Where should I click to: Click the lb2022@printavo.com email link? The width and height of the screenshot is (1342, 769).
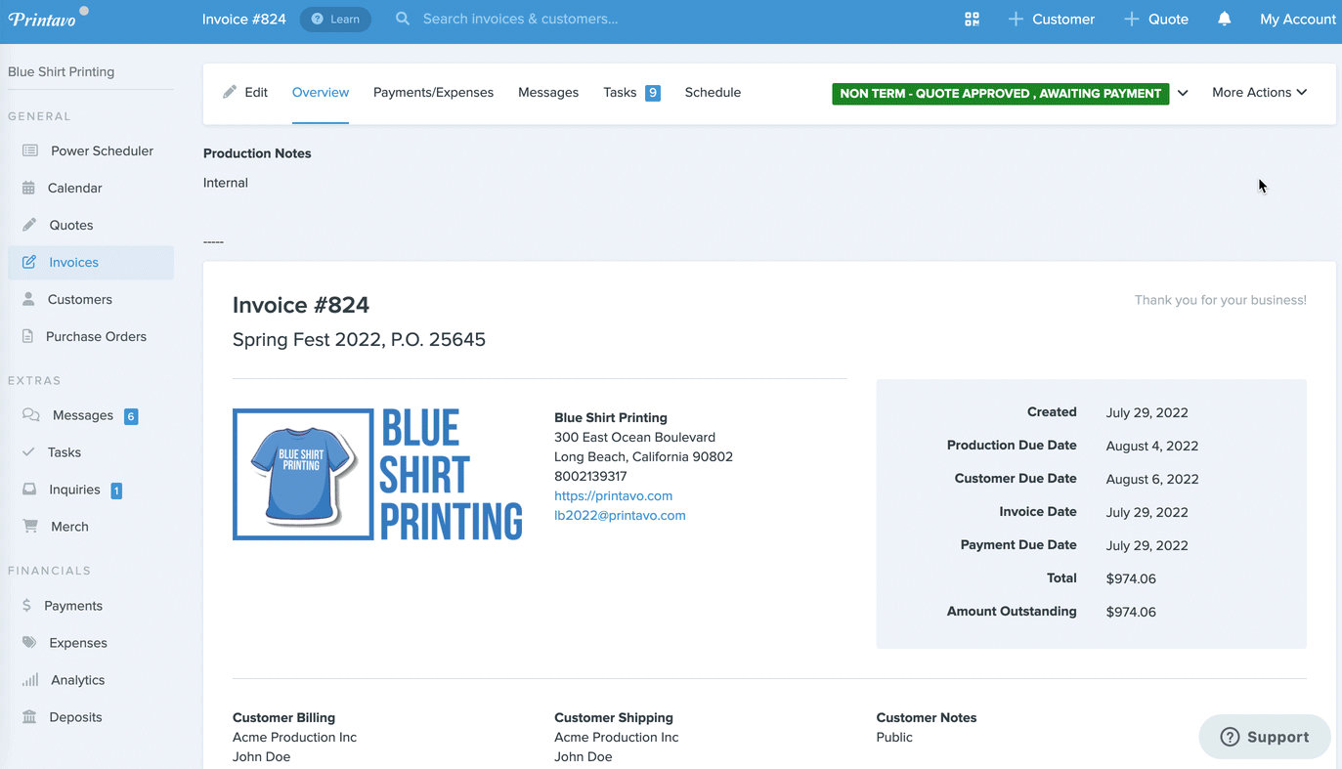[x=620, y=515]
